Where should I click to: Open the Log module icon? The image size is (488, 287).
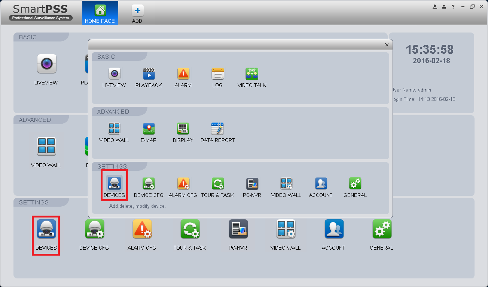click(217, 74)
